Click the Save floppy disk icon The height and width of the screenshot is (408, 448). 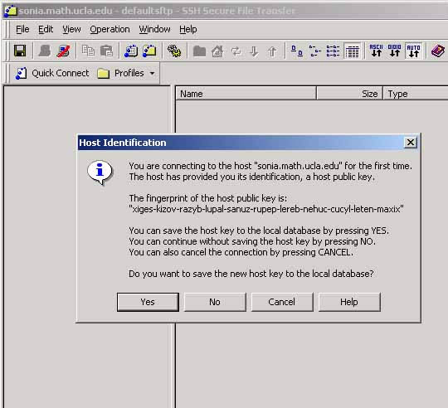pyautogui.click(x=20, y=51)
